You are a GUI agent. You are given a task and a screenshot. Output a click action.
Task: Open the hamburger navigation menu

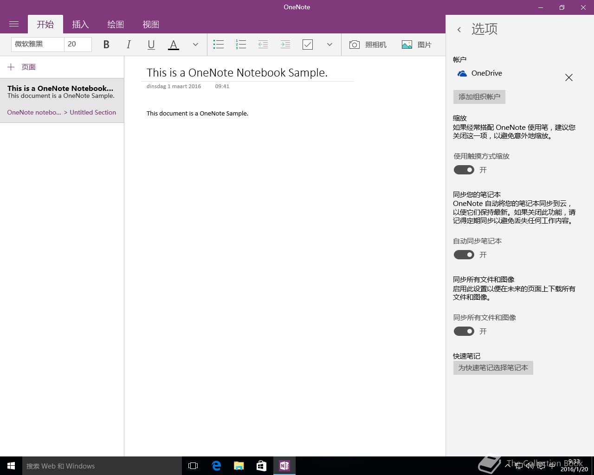pyautogui.click(x=14, y=24)
